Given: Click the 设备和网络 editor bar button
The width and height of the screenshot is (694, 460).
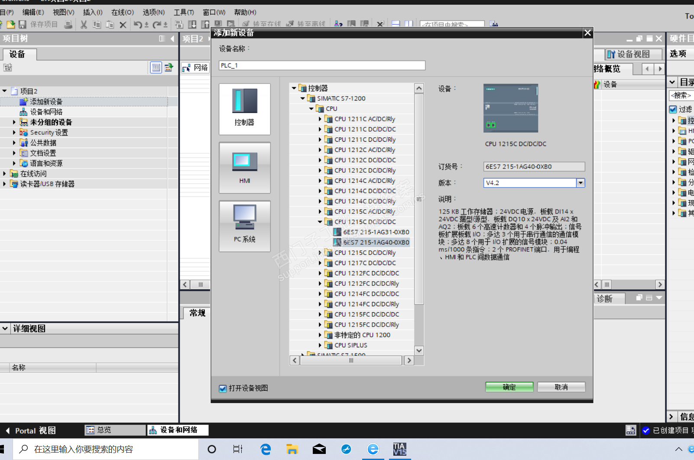Looking at the screenshot, I should point(178,430).
